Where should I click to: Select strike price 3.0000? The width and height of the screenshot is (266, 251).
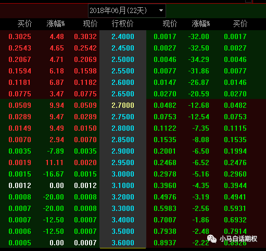point(123,174)
